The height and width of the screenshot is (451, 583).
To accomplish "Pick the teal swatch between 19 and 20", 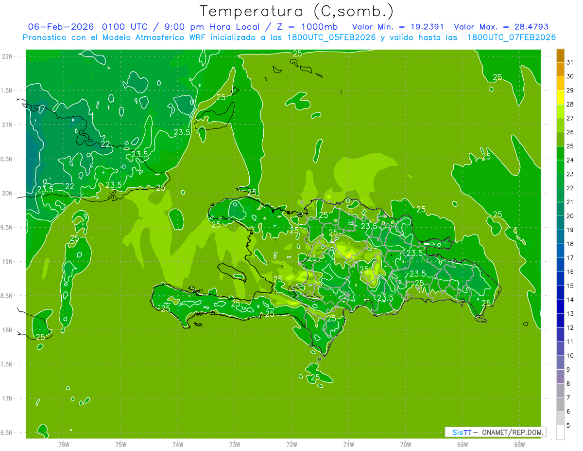I will pyautogui.click(x=561, y=223).
